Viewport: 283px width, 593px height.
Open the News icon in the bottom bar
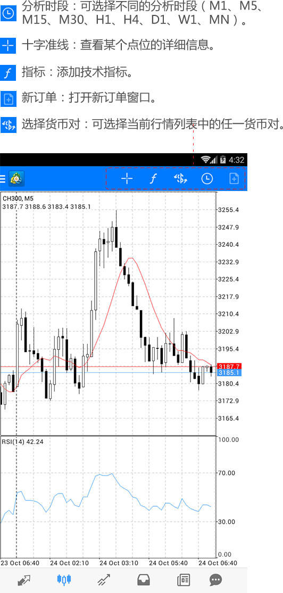click(184, 580)
